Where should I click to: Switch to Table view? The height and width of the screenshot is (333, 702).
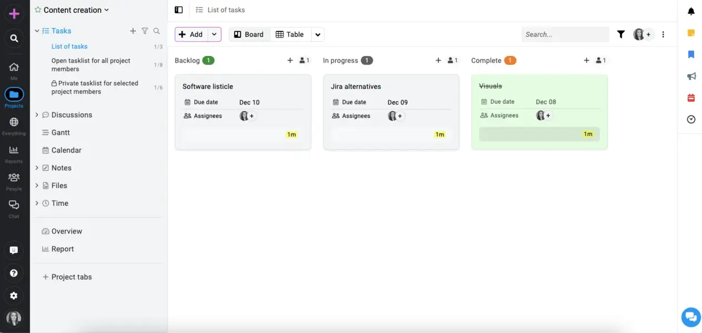[290, 34]
